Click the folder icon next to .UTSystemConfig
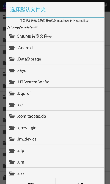Image resolution: width=110 pixels, height=184 pixels. coord(12,82)
